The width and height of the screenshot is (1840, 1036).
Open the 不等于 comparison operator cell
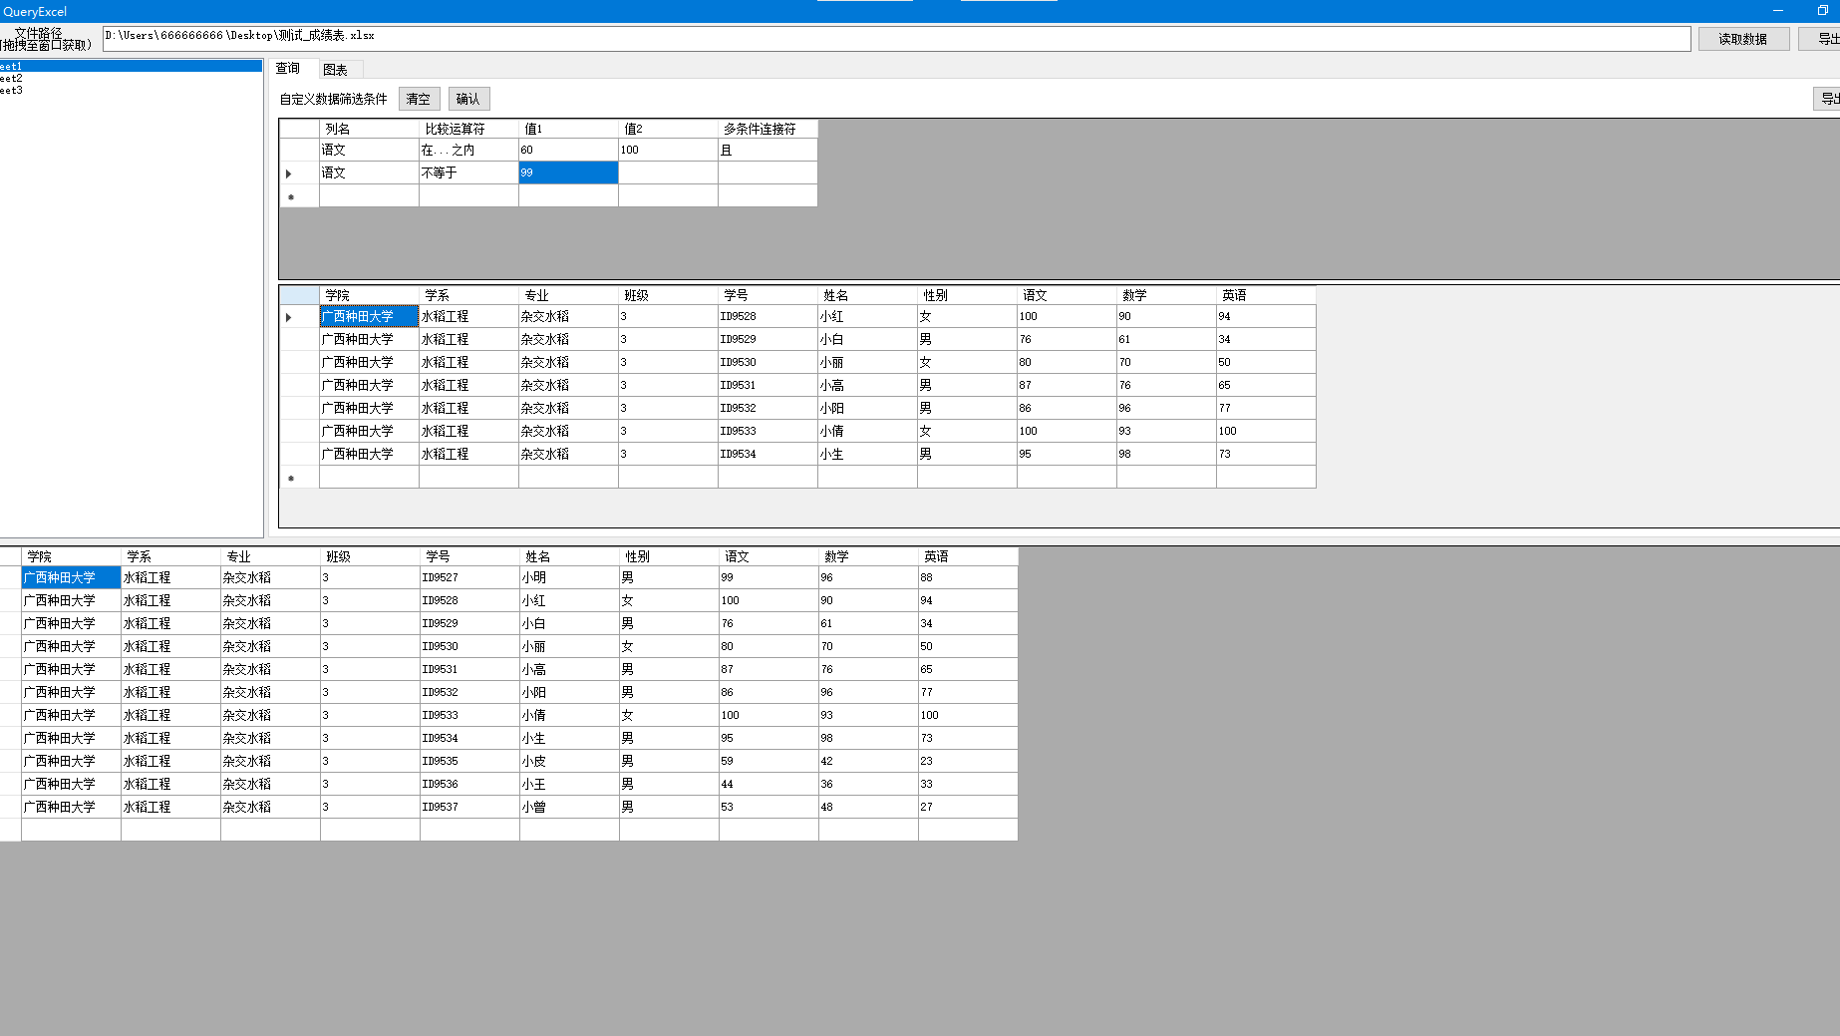pos(468,173)
